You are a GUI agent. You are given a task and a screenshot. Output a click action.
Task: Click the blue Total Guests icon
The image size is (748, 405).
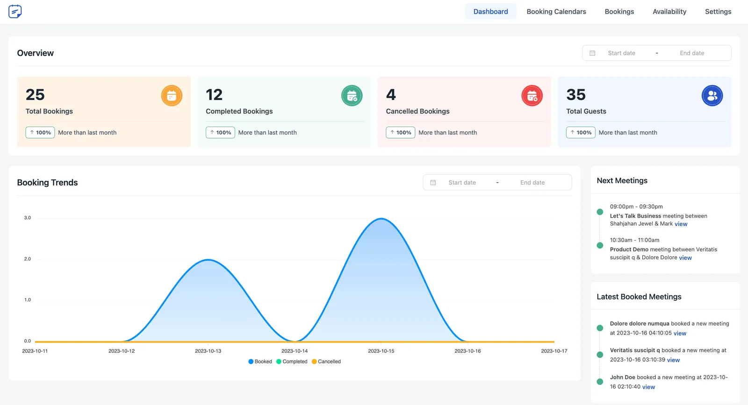(712, 96)
